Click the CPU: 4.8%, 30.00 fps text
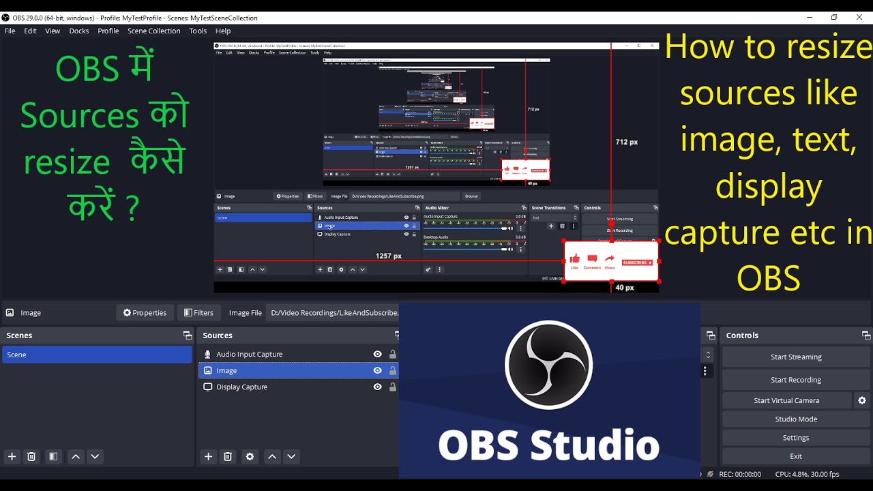This screenshot has height=491, width=873. pyautogui.click(x=807, y=474)
